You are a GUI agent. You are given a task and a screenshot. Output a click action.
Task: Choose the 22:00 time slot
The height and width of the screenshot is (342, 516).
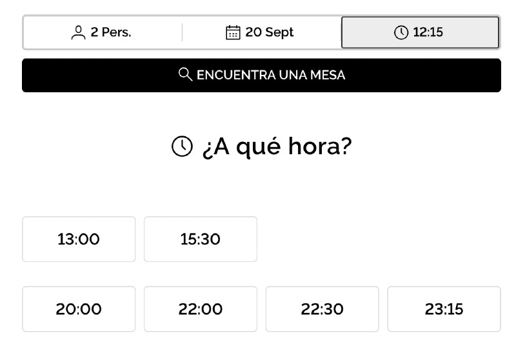click(201, 309)
